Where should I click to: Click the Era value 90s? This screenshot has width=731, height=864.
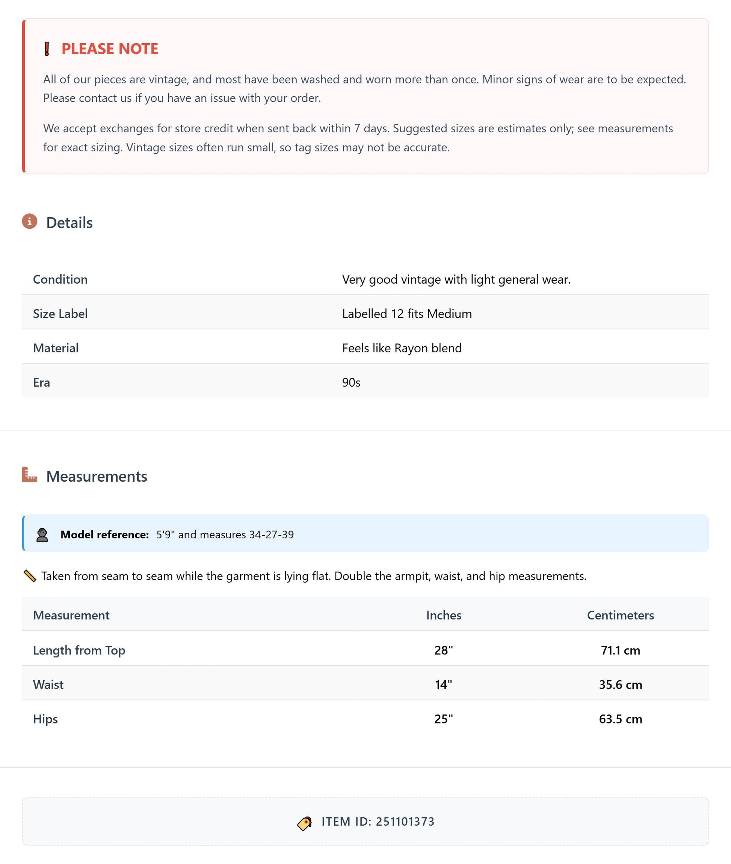pyautogui.click(x=351, y=382)
